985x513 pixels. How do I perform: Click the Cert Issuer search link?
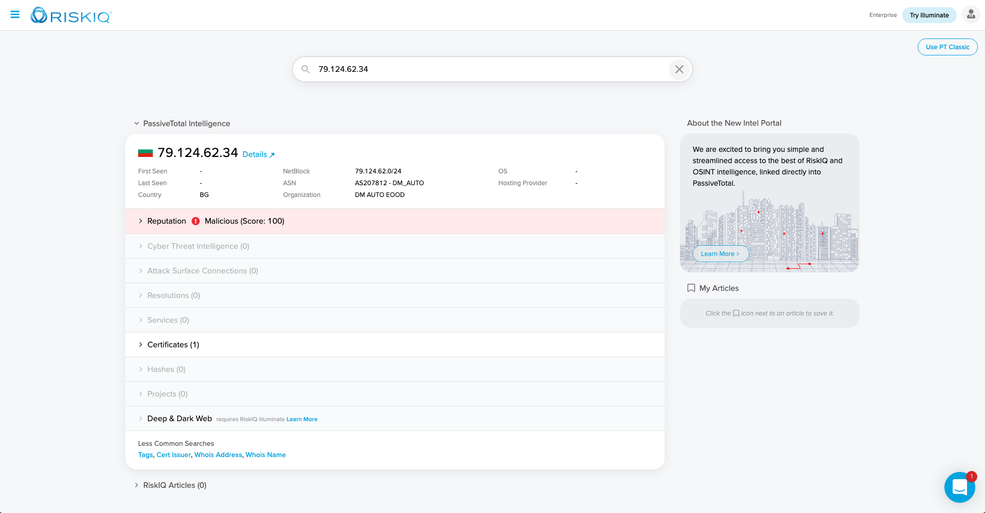(x=174, y=455)
